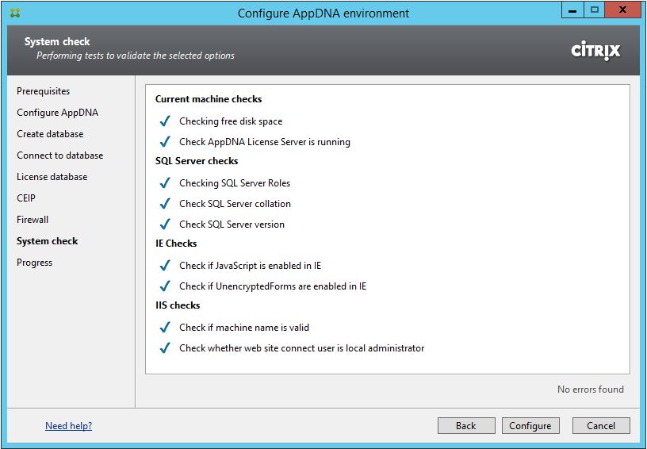The width and height of the screenshot is (647, 449).
Task: Click checkmark next to Checking SQL Server Roles
Action: pyautogui.click(x=165, y=183)
